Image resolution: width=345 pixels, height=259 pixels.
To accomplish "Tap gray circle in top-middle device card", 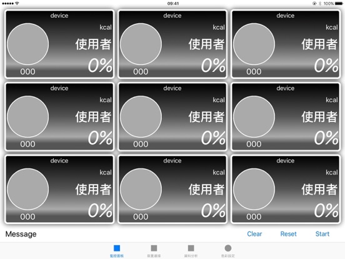I will tap(141, 44).
